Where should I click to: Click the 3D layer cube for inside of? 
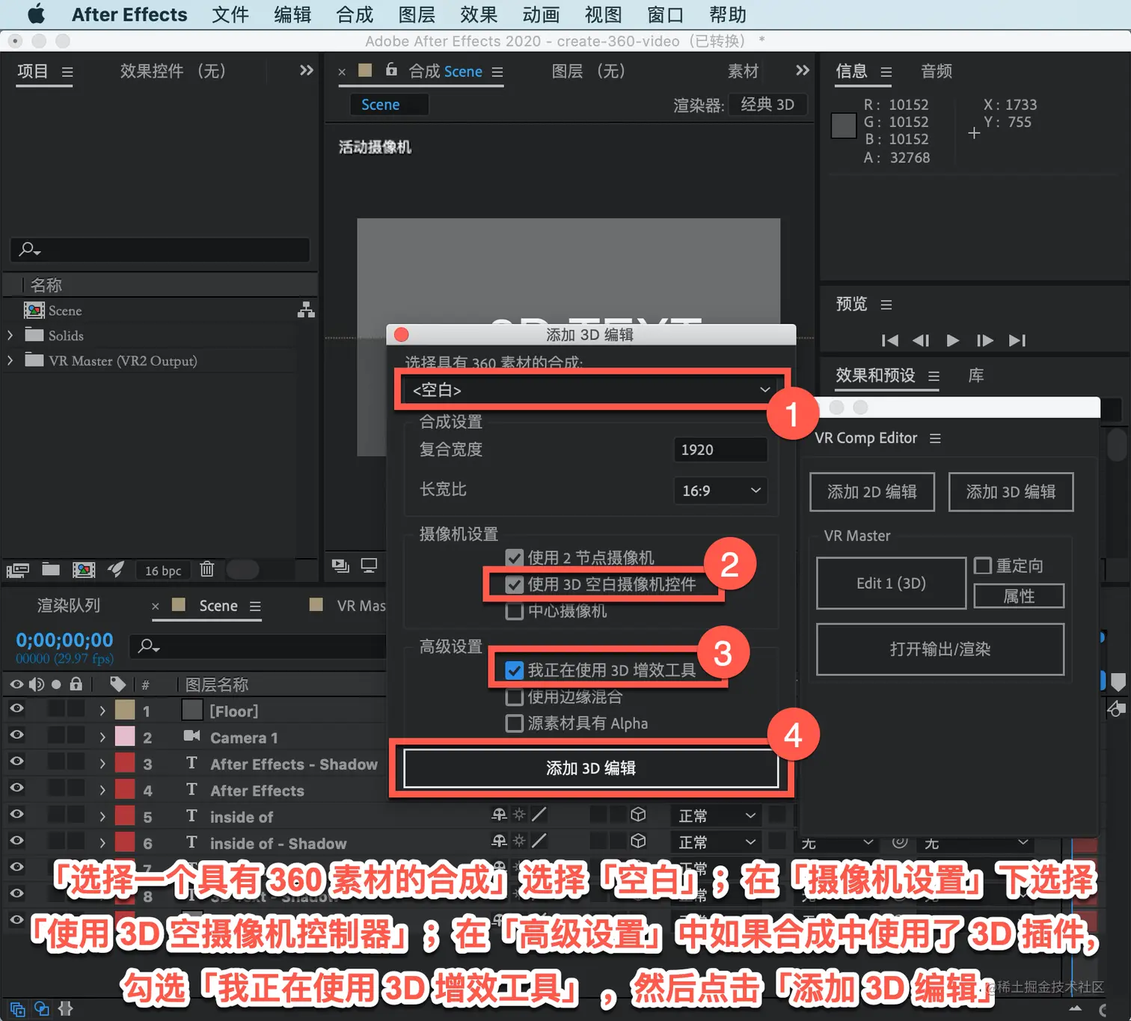[638, 815]
